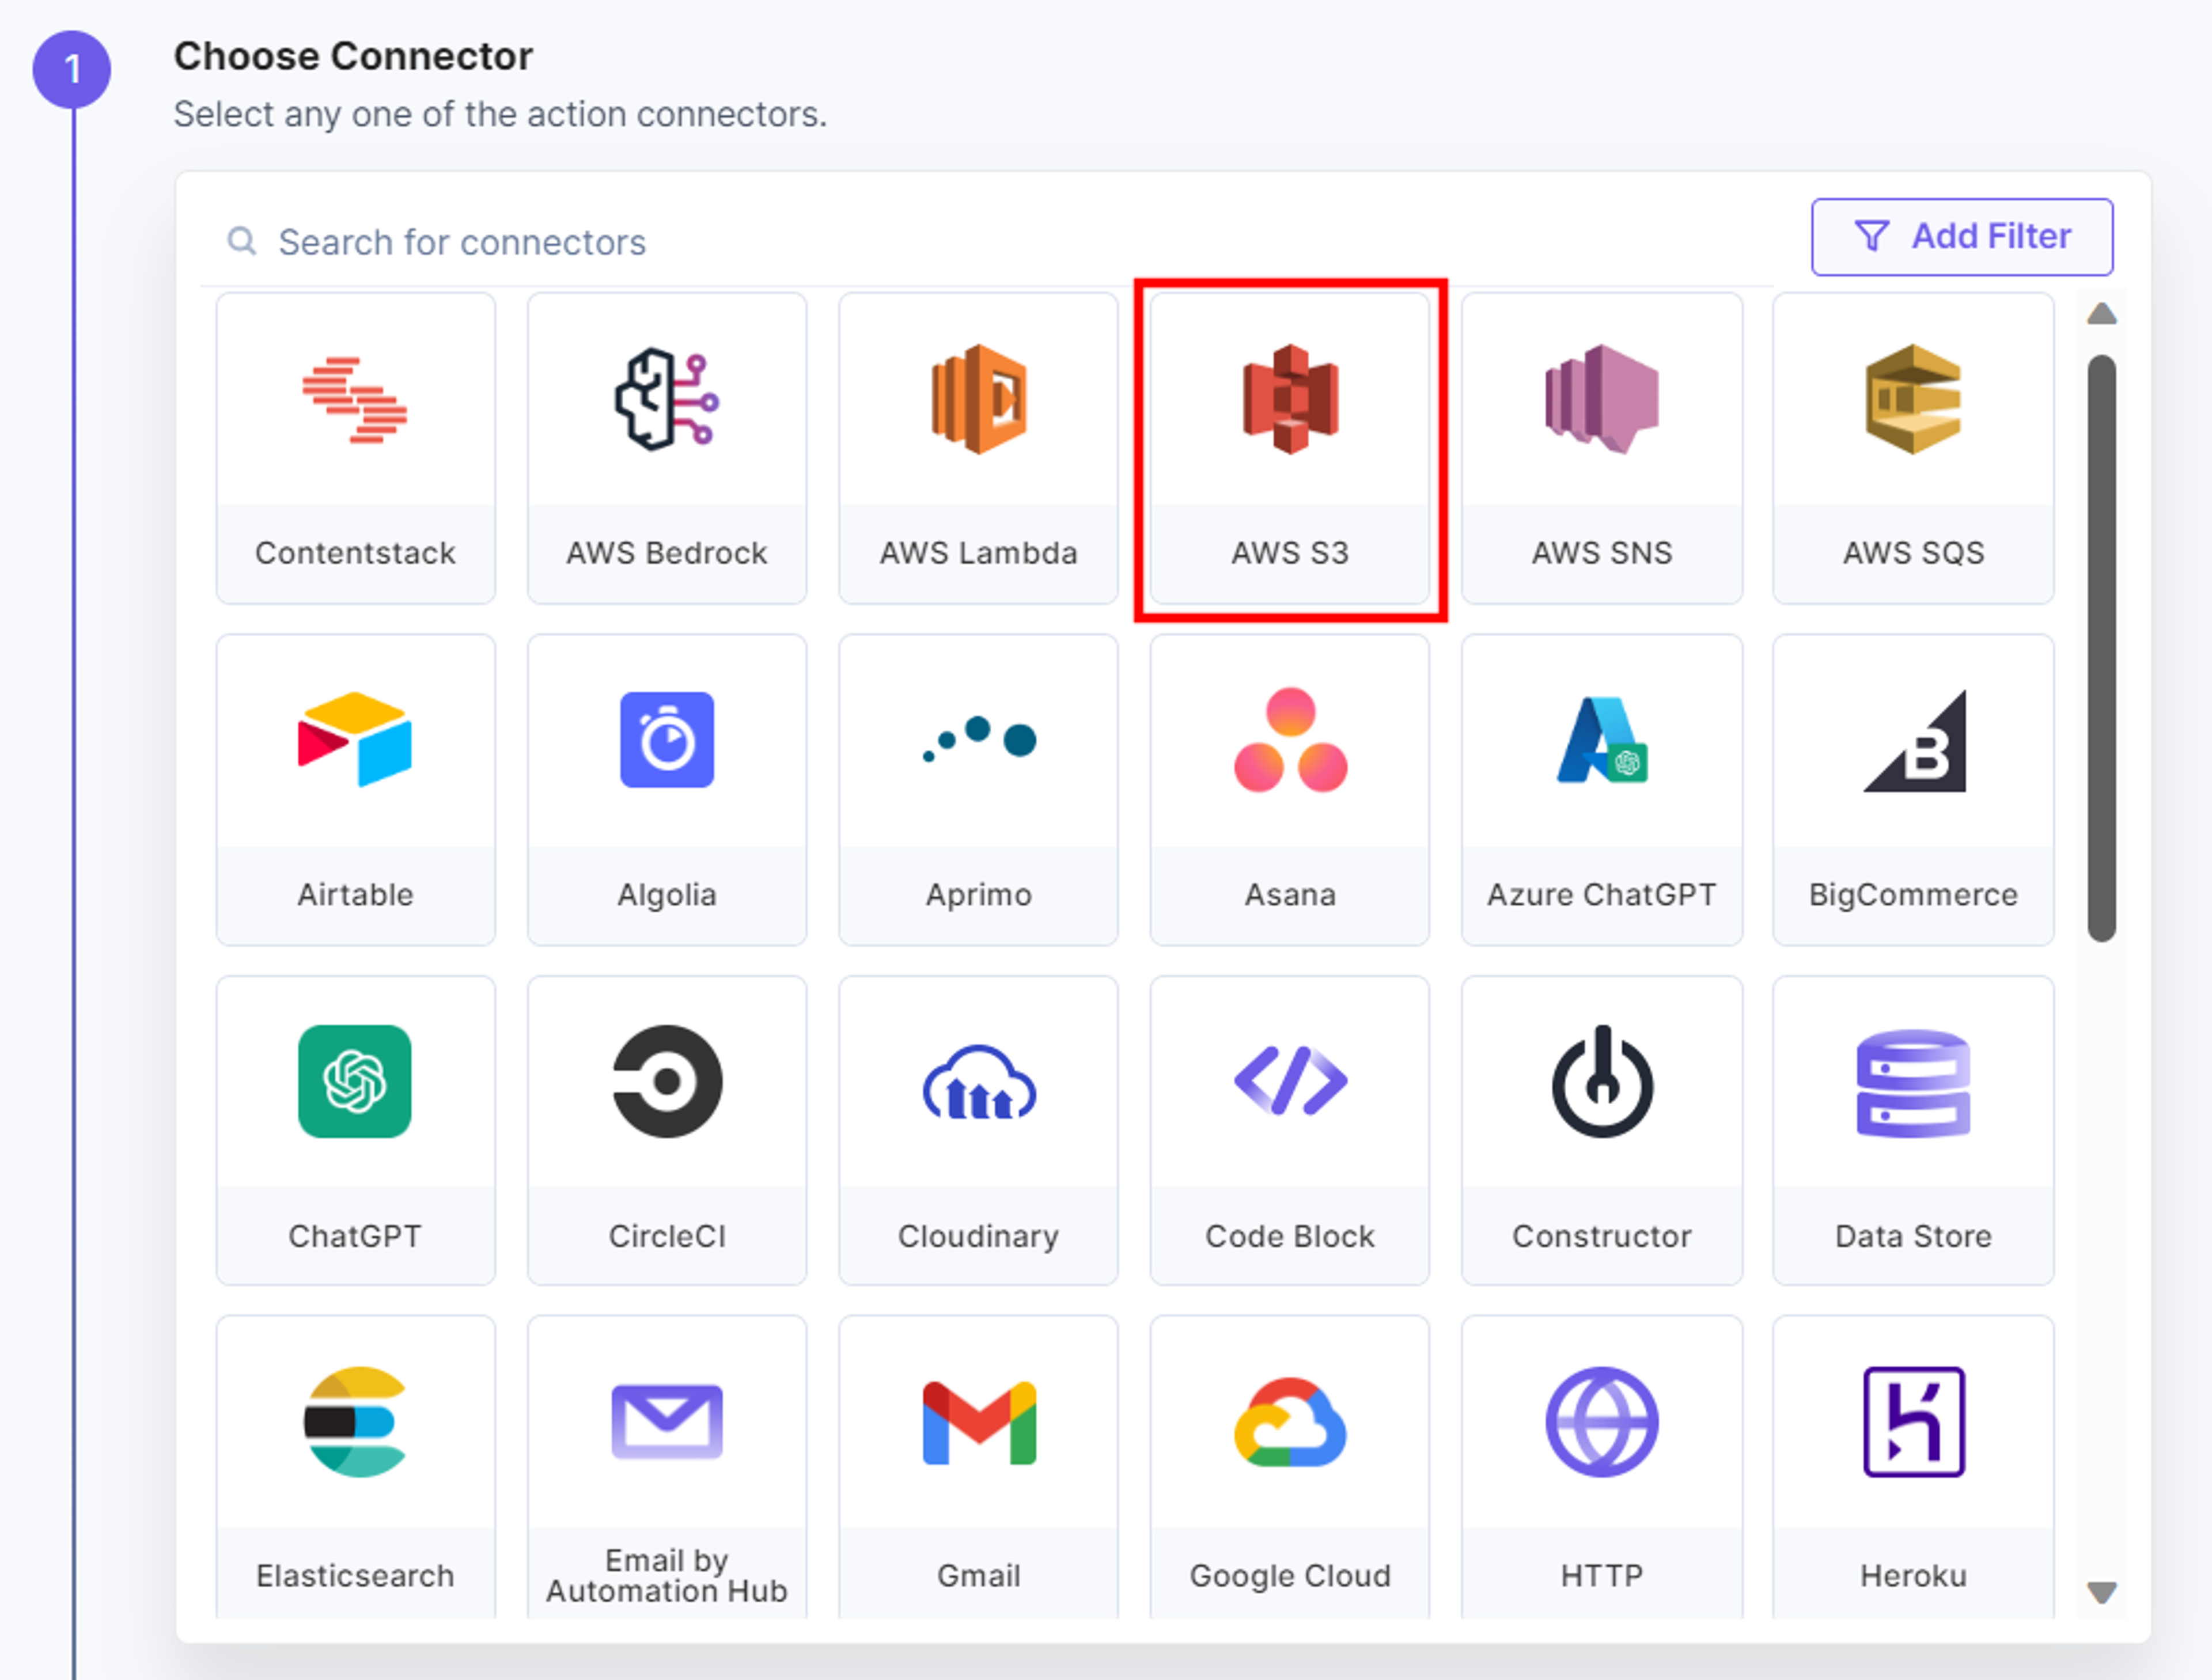Pick the Heroku connector

[x=1913, y=1468]
